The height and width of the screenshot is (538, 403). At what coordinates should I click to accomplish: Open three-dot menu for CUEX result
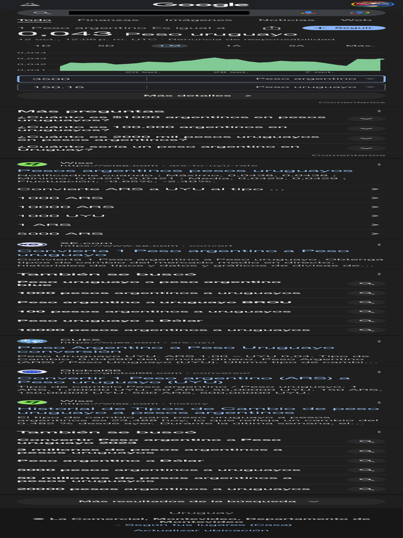379,342
